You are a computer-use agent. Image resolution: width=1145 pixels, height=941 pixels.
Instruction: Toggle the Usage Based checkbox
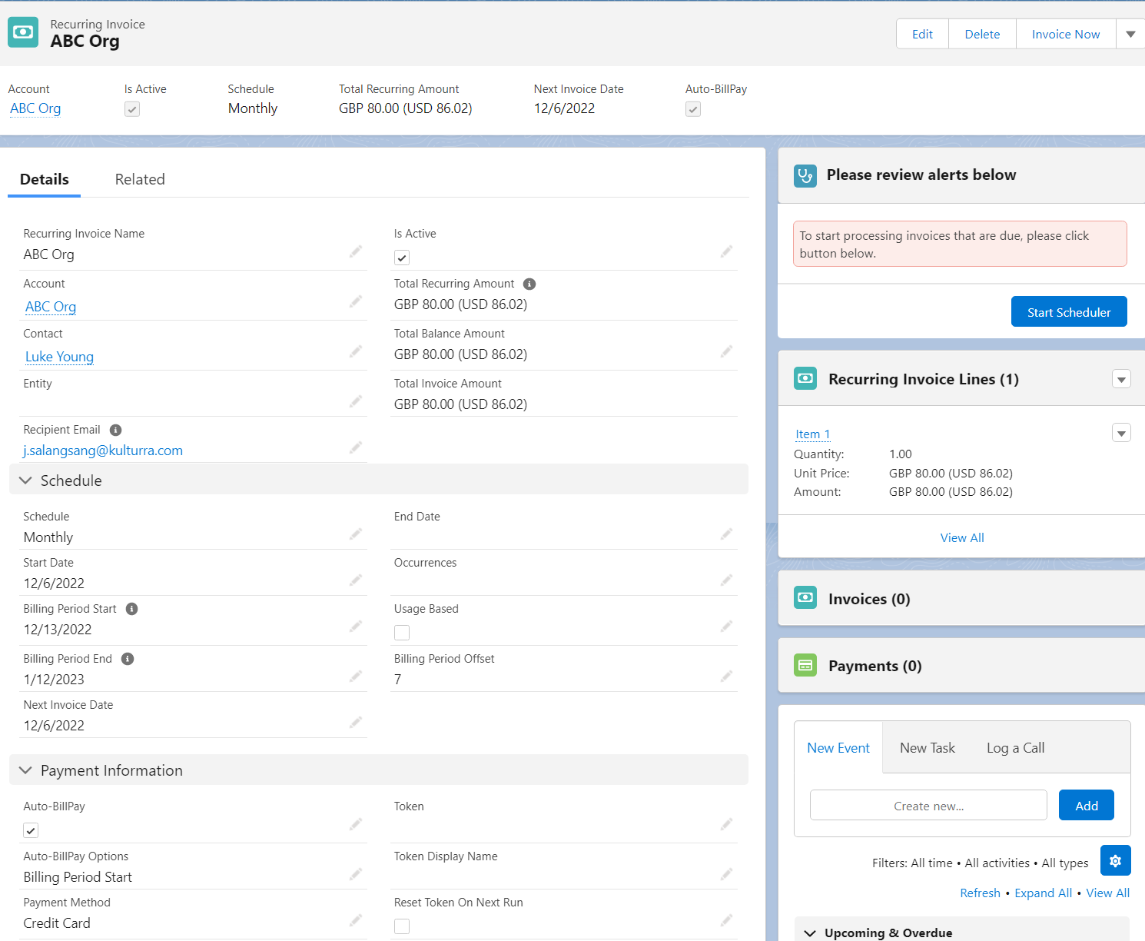[402, 633]
